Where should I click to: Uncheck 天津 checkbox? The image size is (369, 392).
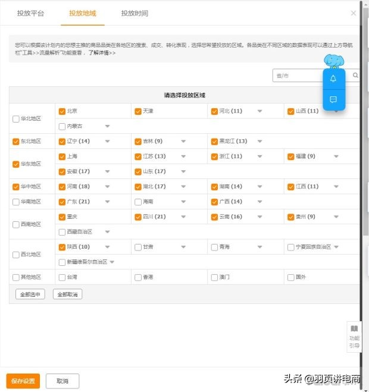(x=138, y=111)
